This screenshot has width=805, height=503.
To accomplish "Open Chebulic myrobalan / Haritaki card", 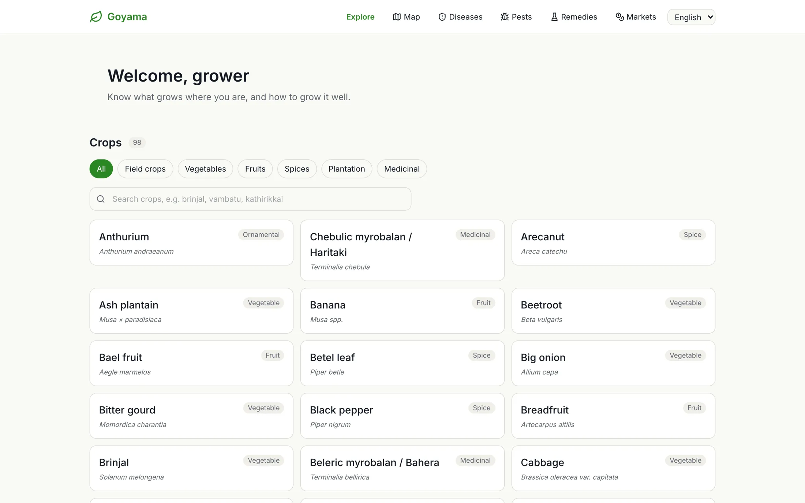I will coord(402,250).
